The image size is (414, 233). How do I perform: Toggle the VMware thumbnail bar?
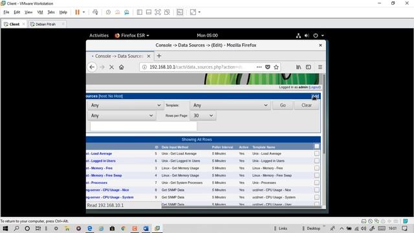click(x=149, y=12)
